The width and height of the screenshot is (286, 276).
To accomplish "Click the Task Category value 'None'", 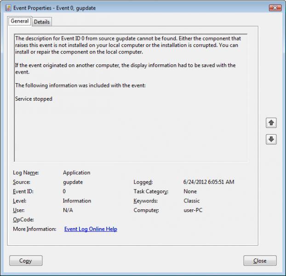I will click(190, 191).
